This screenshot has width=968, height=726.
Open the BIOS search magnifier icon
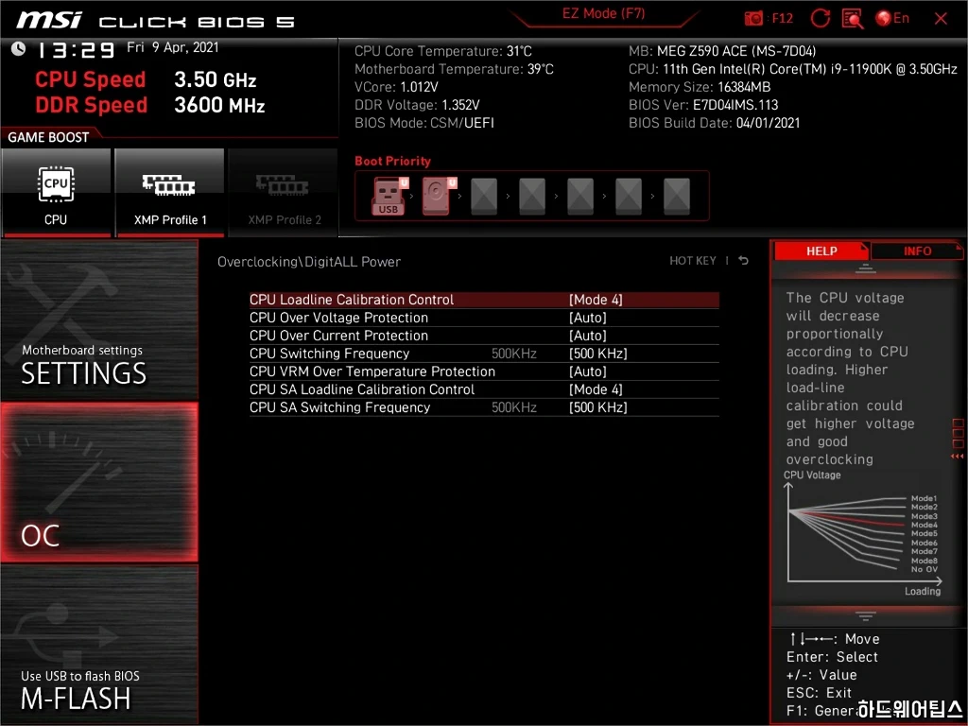click(853, 19)
